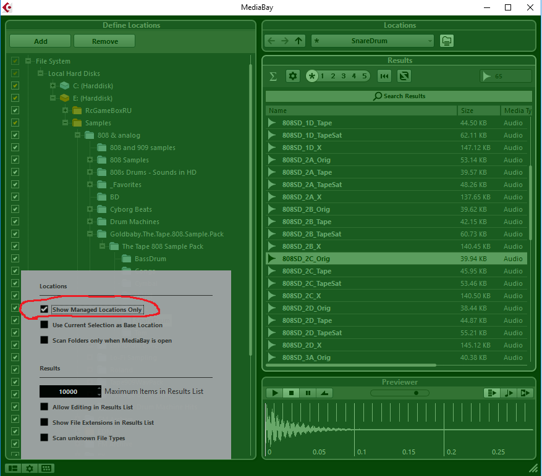542x476 pixels.
Task: Click the search magnifier in Search Results
Action: click(378, 96)
